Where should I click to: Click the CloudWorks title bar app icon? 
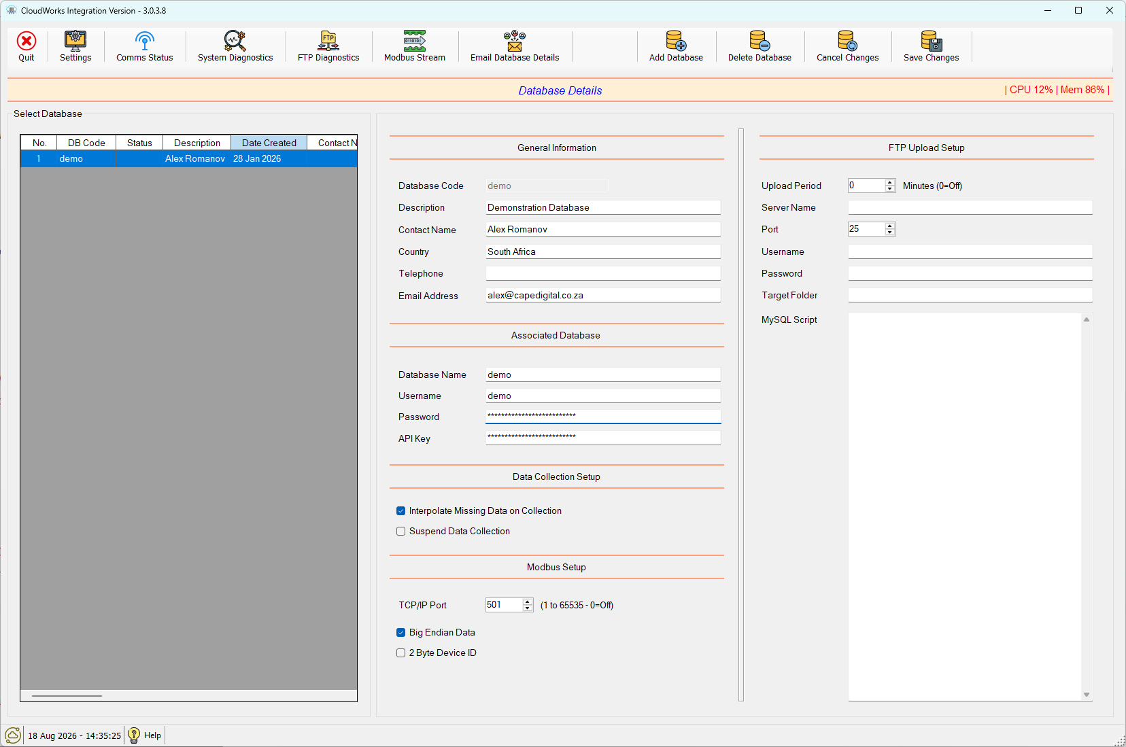coord(11,10)
